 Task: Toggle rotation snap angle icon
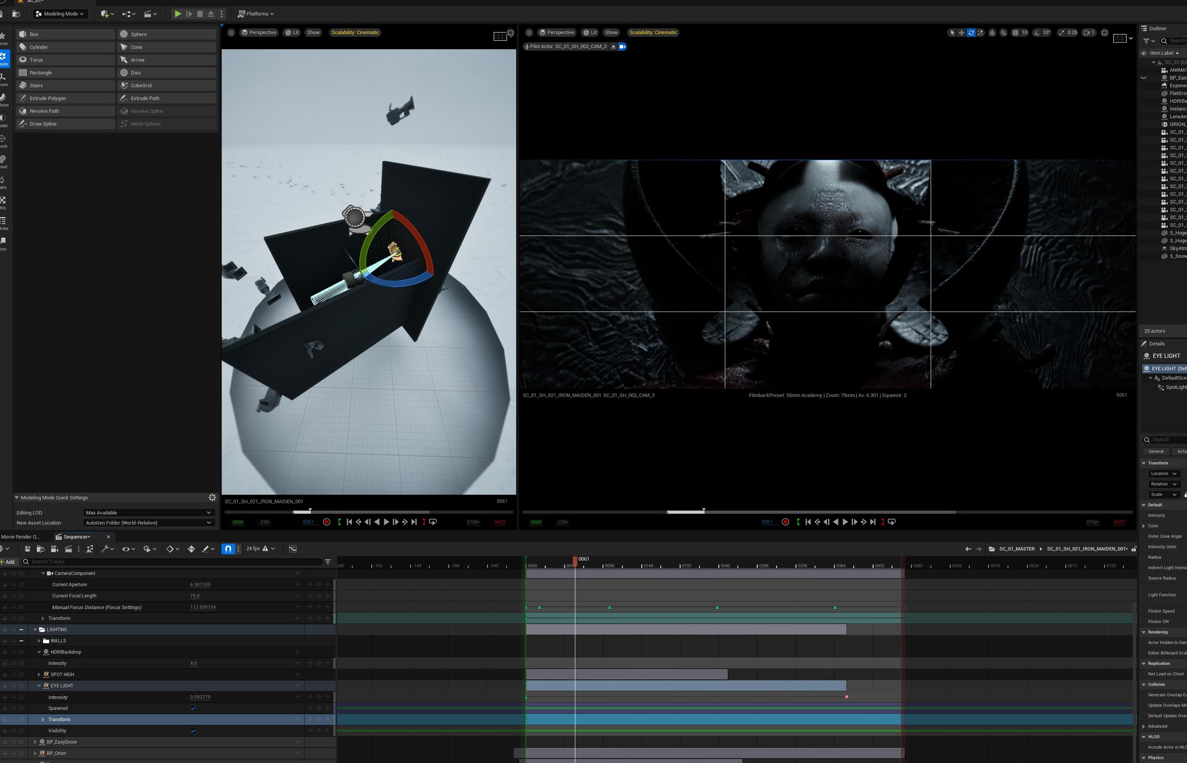click(x=1037, y=32)
